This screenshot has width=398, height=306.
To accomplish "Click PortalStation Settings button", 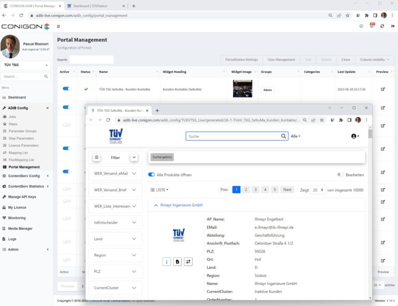I will point(241,60).
